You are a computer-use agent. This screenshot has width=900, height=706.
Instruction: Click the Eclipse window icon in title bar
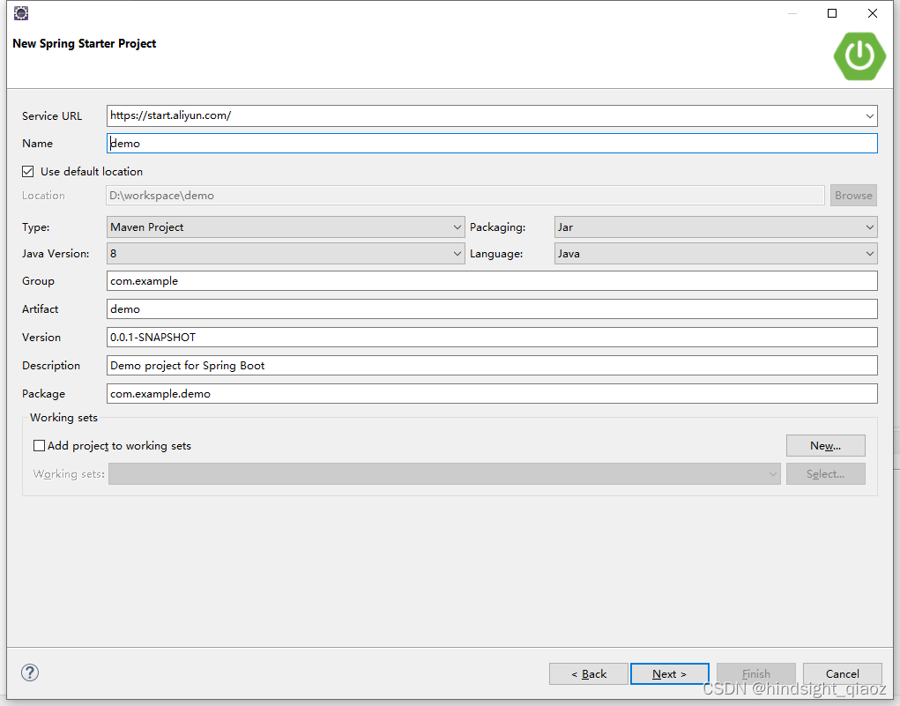pos(21,12)
